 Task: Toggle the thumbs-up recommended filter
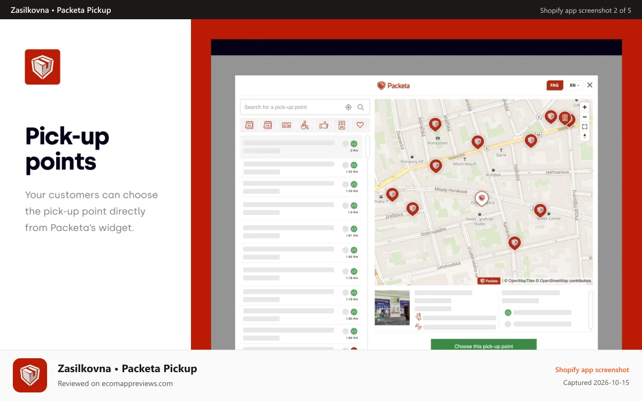coord(324,125)
